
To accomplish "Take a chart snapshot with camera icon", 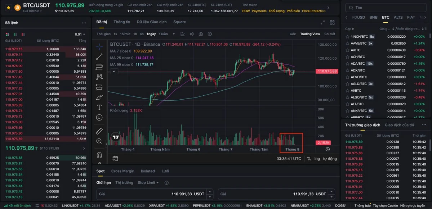I will pyautogui.click(x=201, y=34).
